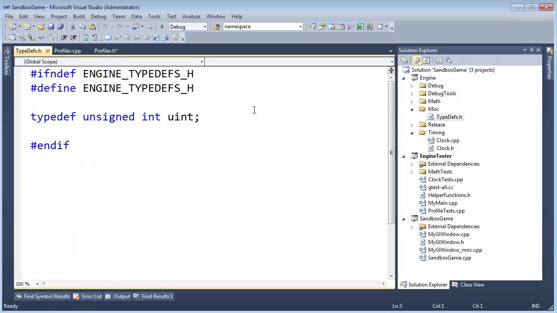Viewport: 557px width, 313px height.
Task: Cut selection using the scissors icon
Action: coord(73,27)
